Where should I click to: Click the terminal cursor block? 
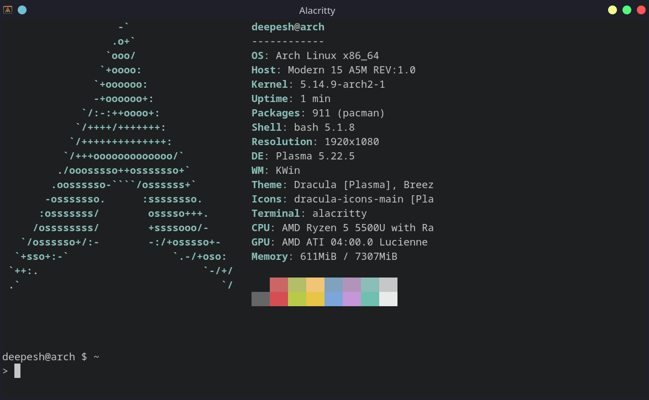(x=17, y=370)
